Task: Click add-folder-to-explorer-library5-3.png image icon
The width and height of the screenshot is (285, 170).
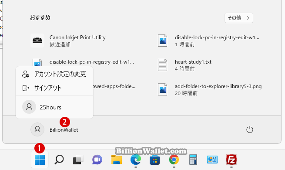Action: (162, 89)
